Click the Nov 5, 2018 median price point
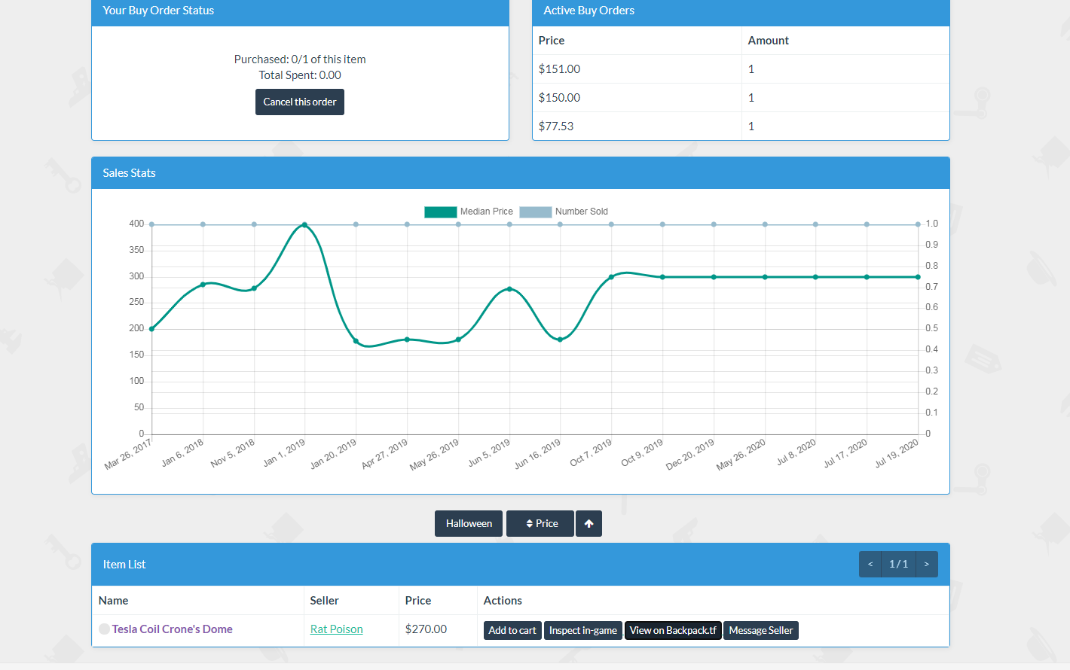Screen dimensions: 1070x670 click(254, 288)
